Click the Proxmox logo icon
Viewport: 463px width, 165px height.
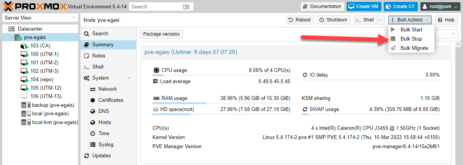pos(8,6)
